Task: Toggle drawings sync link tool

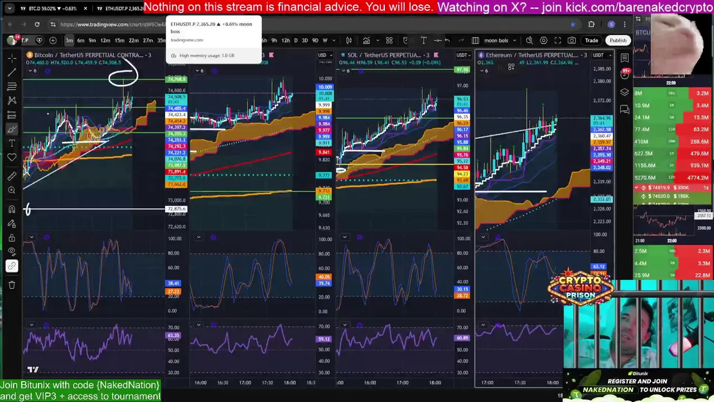Action: 12,266
